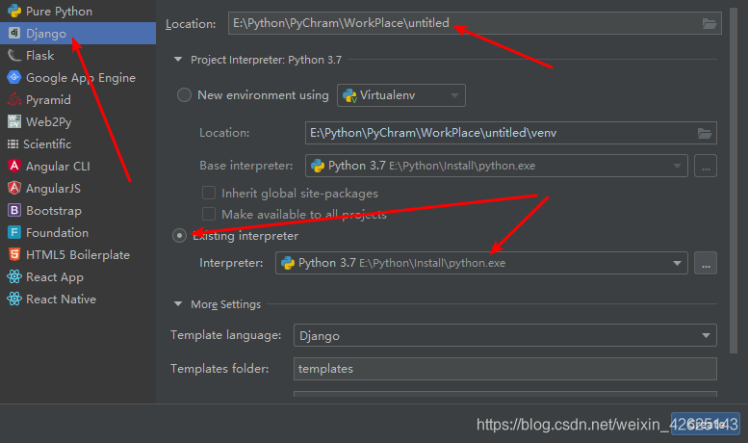Select the React Native project type label
The image size is (748, 443).
point(61,299)
